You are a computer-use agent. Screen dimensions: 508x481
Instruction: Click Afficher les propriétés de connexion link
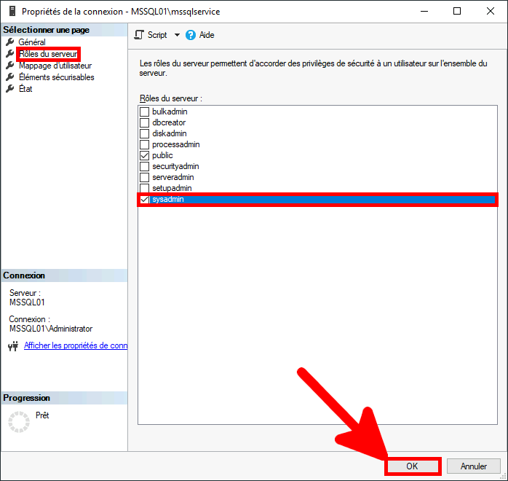point(76,345)
